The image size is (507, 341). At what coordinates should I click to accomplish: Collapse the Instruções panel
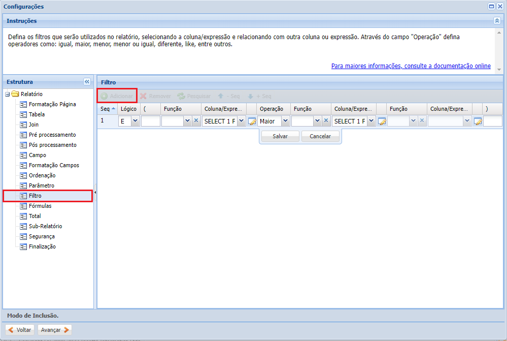(497, 21)
